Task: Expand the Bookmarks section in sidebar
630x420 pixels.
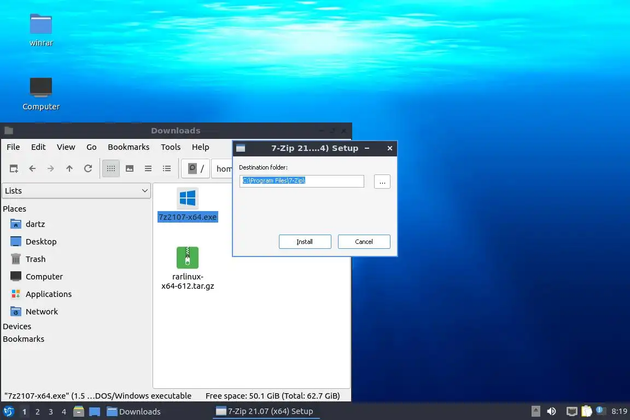Action: point(24,339)
